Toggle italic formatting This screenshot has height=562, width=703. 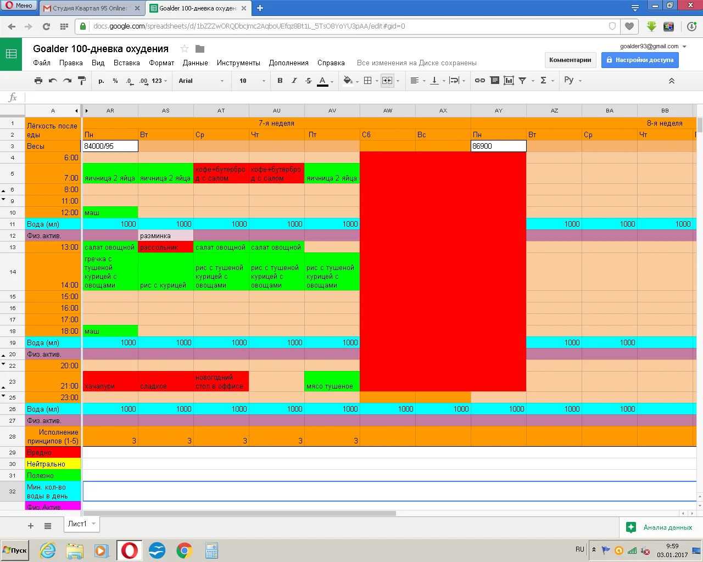pos(294,81)
